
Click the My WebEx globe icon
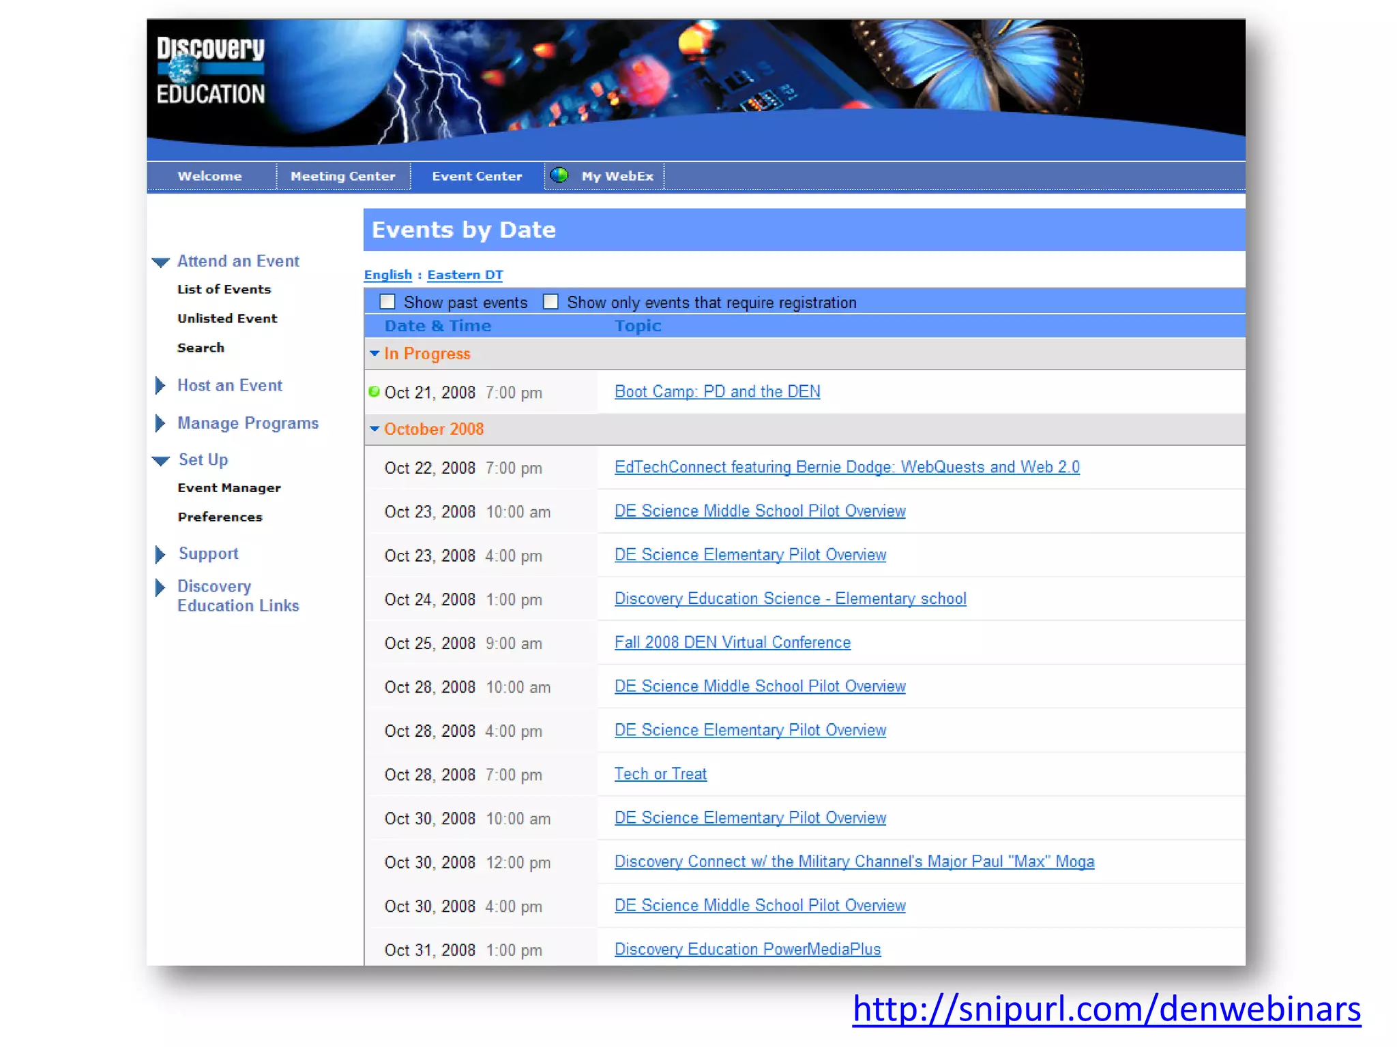click(559, 175)
